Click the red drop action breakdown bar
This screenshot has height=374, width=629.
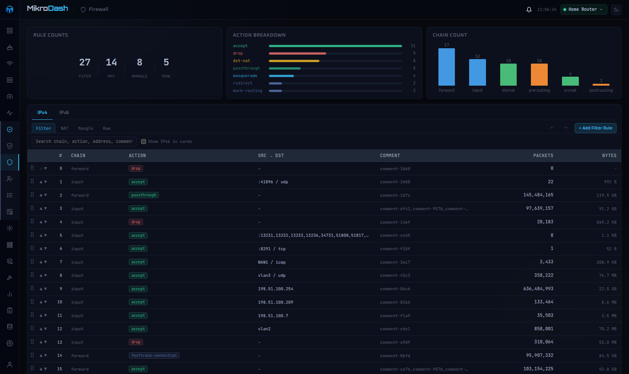[297, 53]
